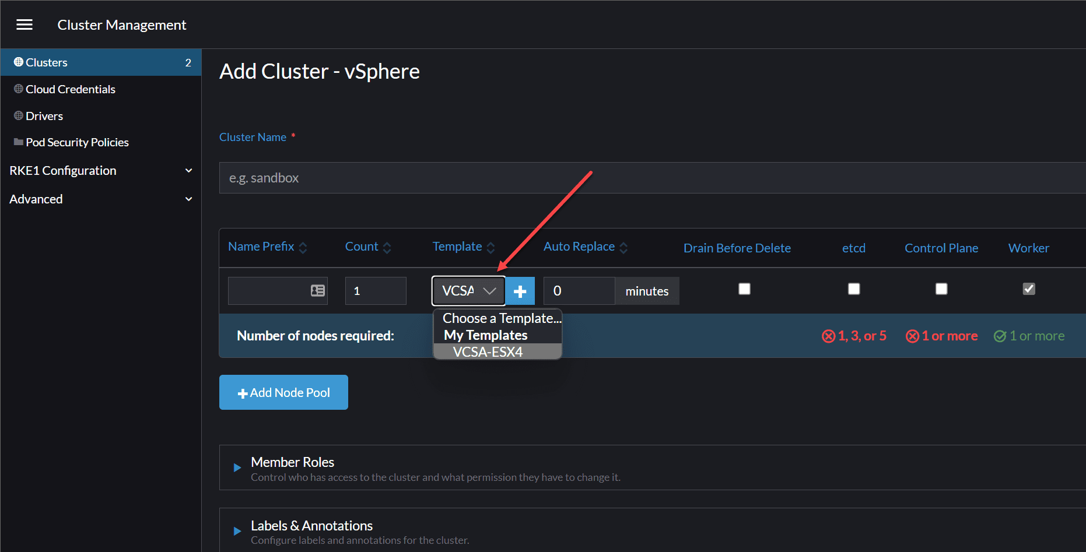Select VCSA-ESX4 template option
Screen dimensions: 1086x552
click(498, 352)
